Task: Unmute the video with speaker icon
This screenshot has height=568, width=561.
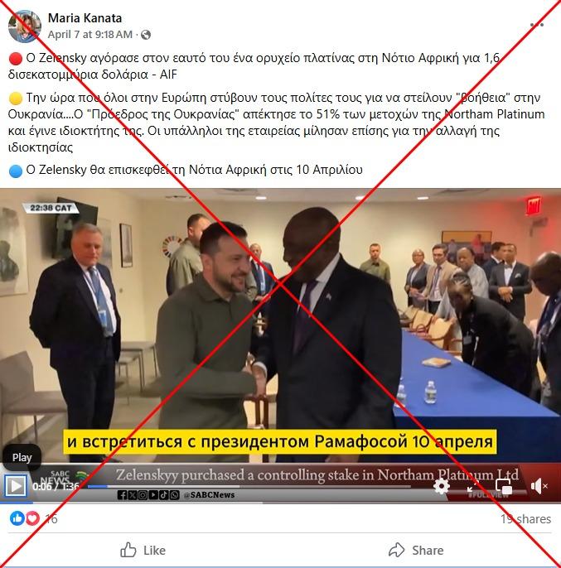Action: pos(539,486)
